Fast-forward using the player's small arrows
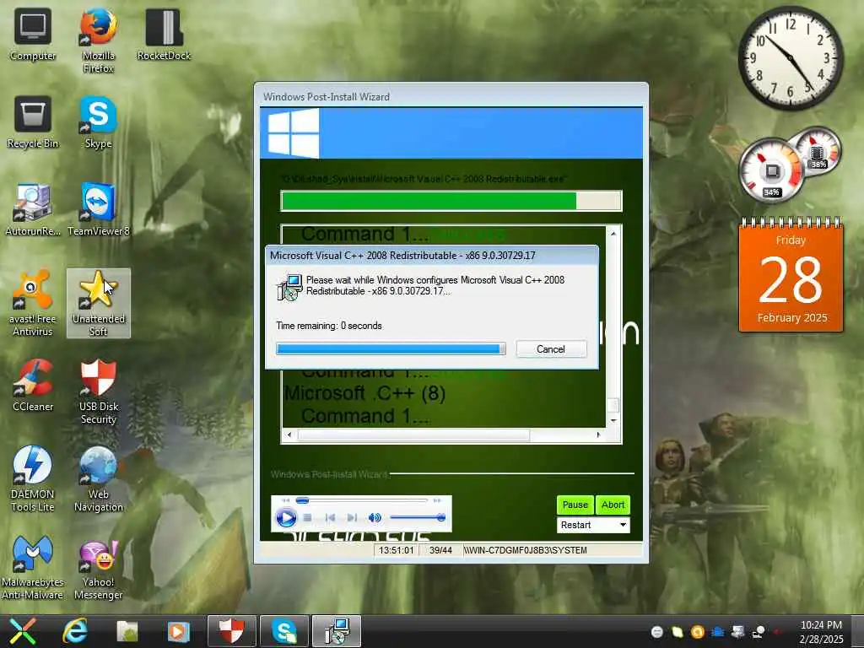This screenshot has width=864, height=648. tap(437, 500)
